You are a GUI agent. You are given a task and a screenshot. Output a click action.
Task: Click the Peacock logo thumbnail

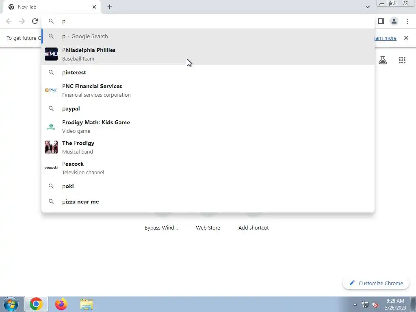point(51,168)
